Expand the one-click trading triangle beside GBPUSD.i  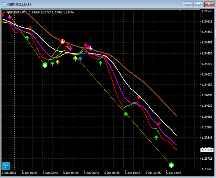pyautogui.click(x=4, y=12)
